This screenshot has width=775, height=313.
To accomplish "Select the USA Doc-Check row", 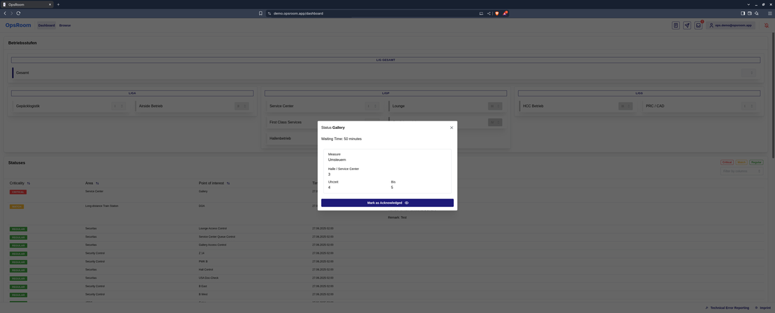I will (x=387, y=278).
